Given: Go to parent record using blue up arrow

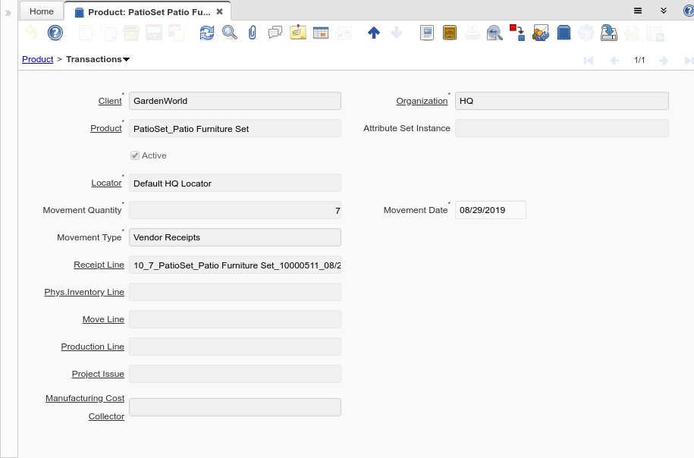Looking at the screenshot, I should pyautogui.click(x=373, y=33).
